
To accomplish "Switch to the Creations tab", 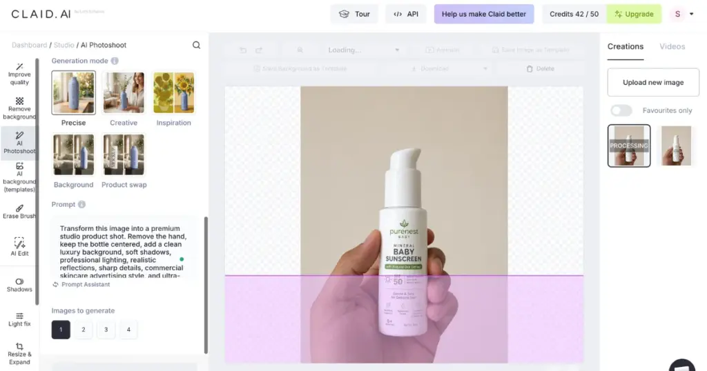I will 625,46.
